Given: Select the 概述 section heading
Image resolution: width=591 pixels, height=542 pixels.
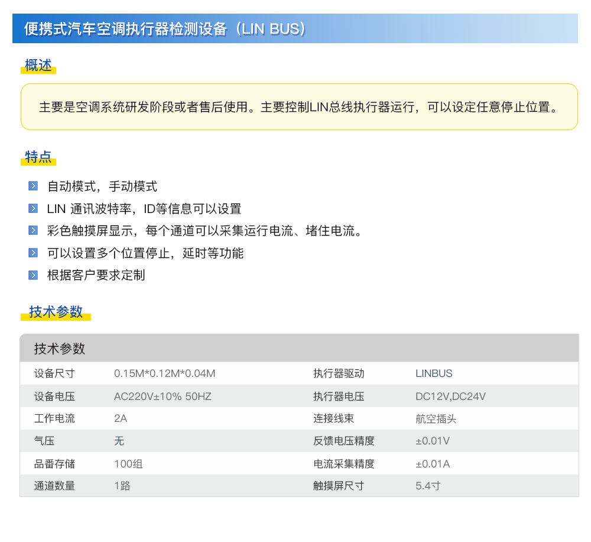Looking at the screenshot, I should [38, 66].
